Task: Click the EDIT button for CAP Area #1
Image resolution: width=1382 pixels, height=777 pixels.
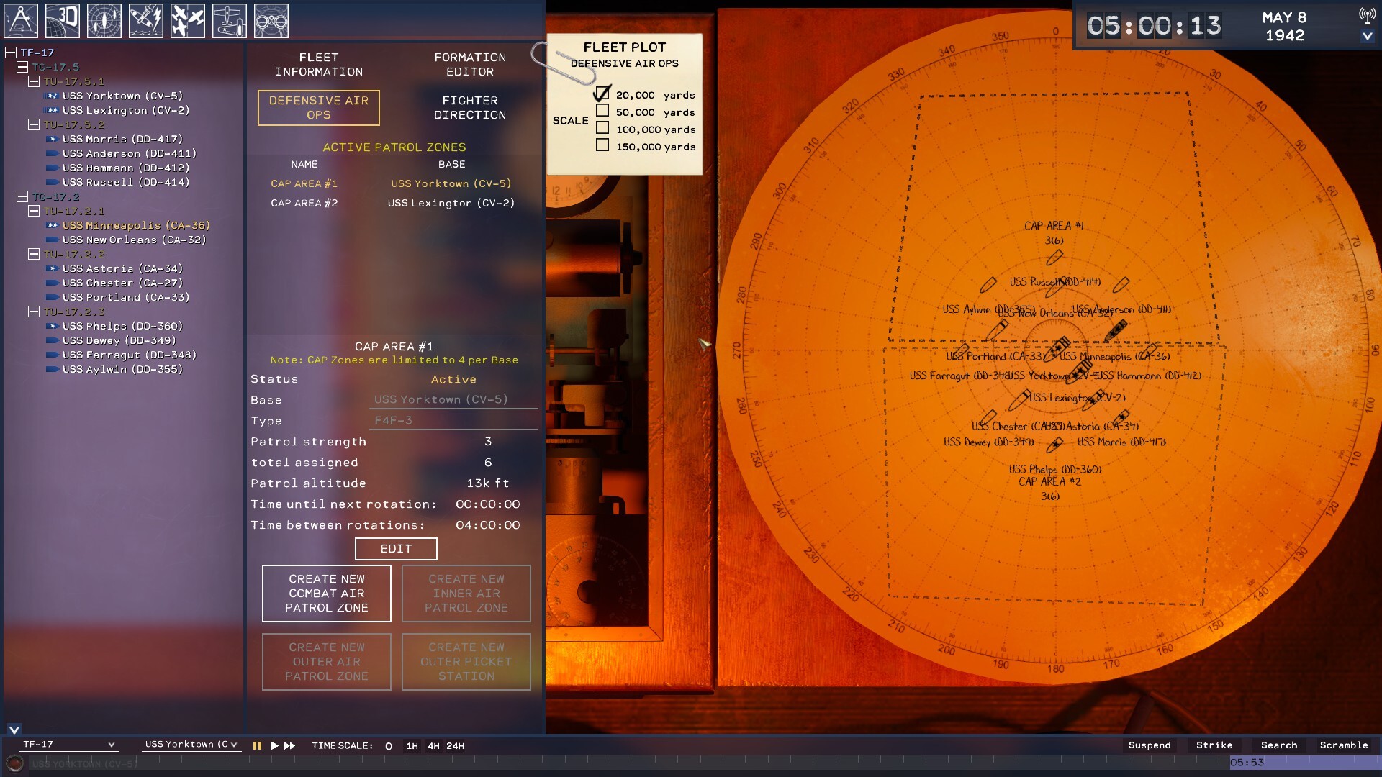Action: [x=396, y=549]
